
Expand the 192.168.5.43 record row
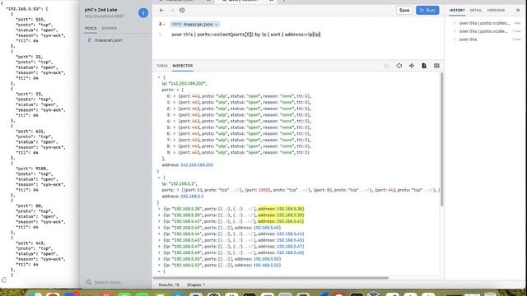(x=159, y=228)
